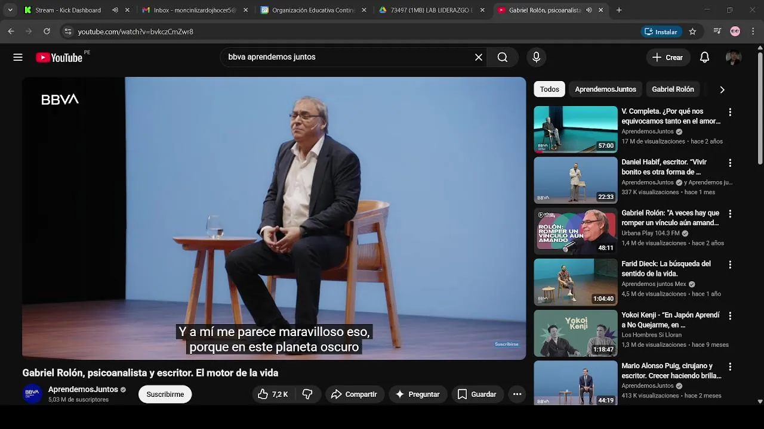Click the video player to pause
The height and width of the screenshot is (429, 764).
click(x=274, y=218)
